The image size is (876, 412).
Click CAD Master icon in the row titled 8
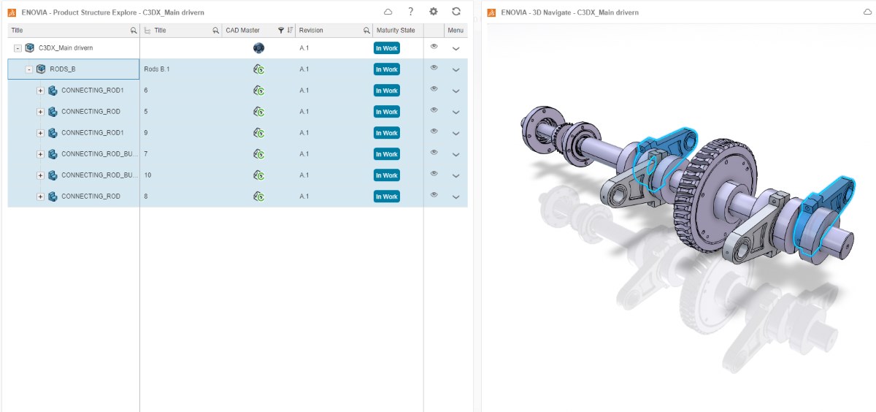click(258, 197)
